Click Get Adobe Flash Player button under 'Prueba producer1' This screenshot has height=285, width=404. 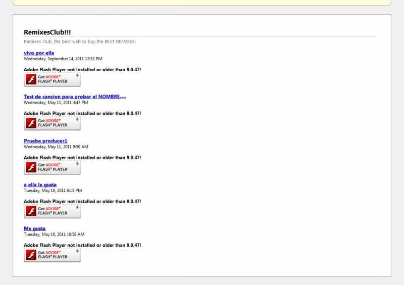pyautogui.click(x=53, y=167)
